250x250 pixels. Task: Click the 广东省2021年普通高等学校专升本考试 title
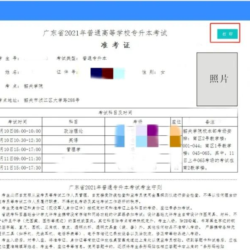pos(105,33)
